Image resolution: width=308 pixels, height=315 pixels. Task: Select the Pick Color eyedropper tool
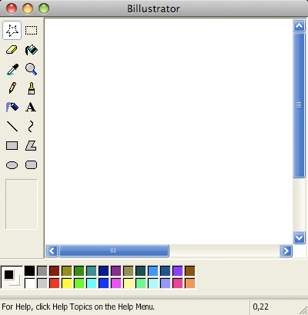(12, 69)
